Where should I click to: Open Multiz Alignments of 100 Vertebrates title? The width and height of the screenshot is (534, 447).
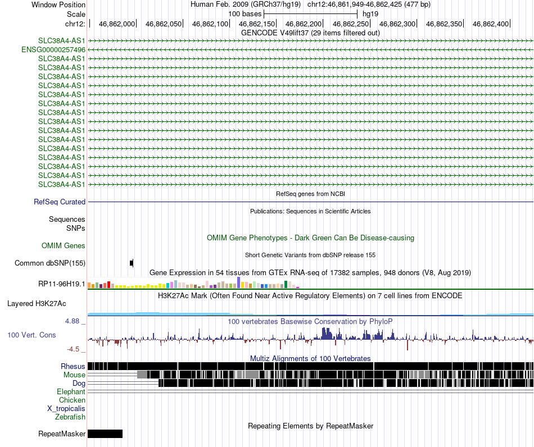click(310, 358)
